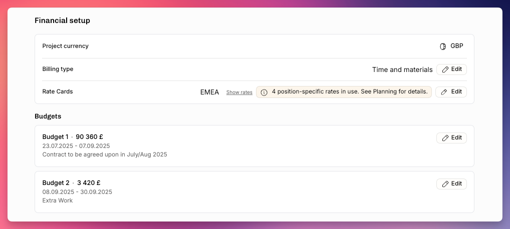This screenshot has height=229, width=510.
Task: Click the position-specific rates notice banner
Action: point(344,92)
